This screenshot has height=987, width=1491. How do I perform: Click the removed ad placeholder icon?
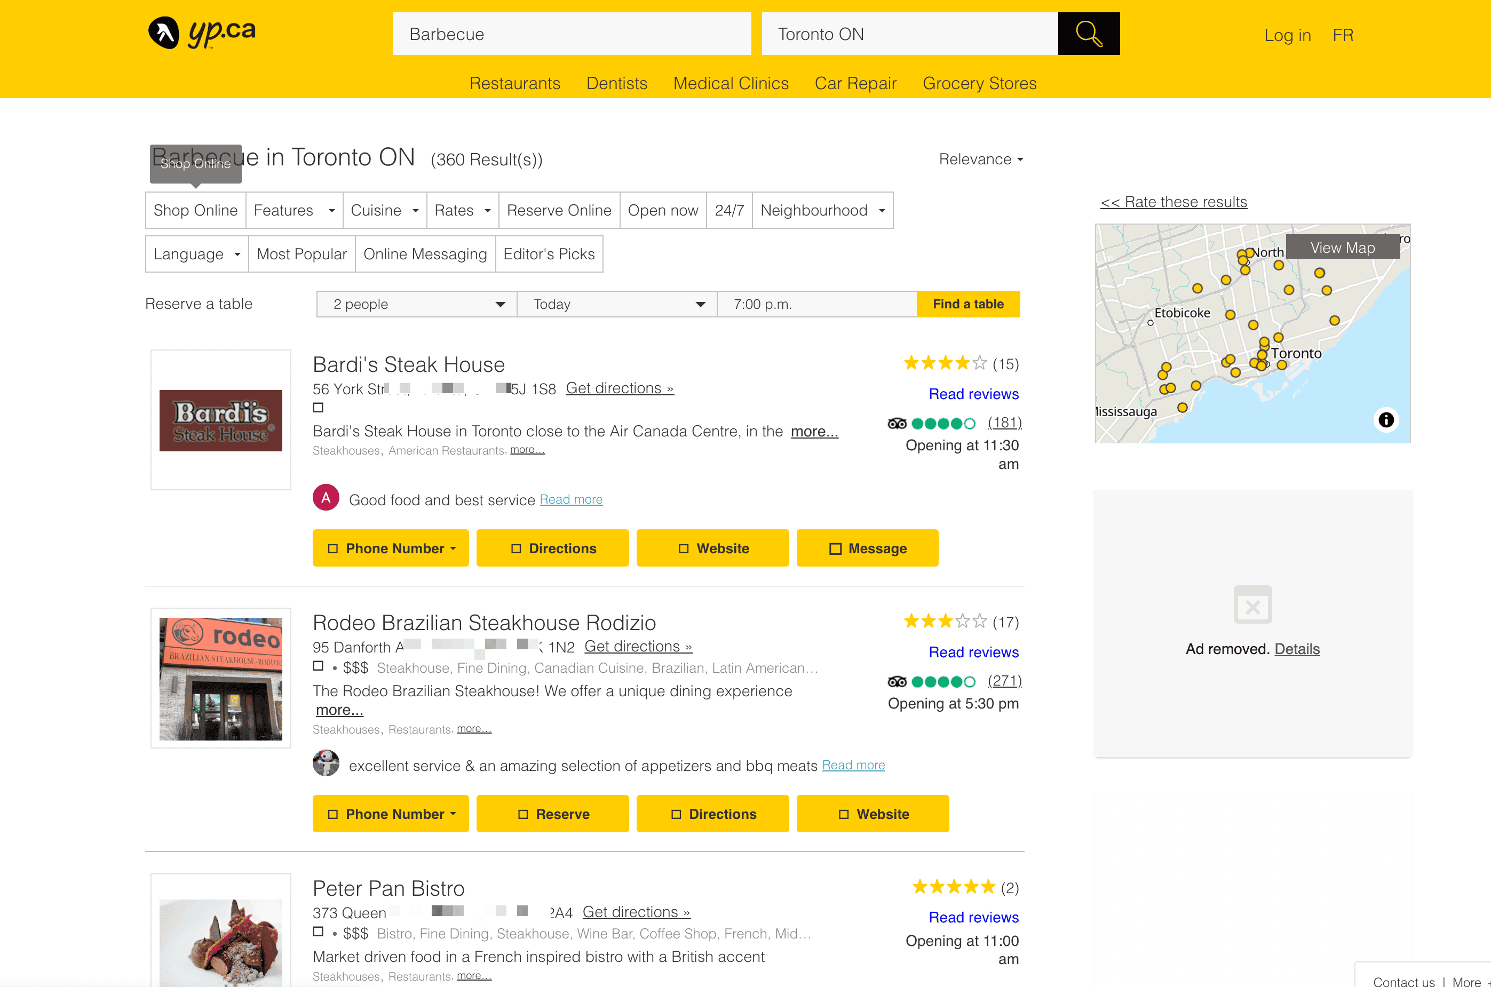click(x=1252, y=605)
